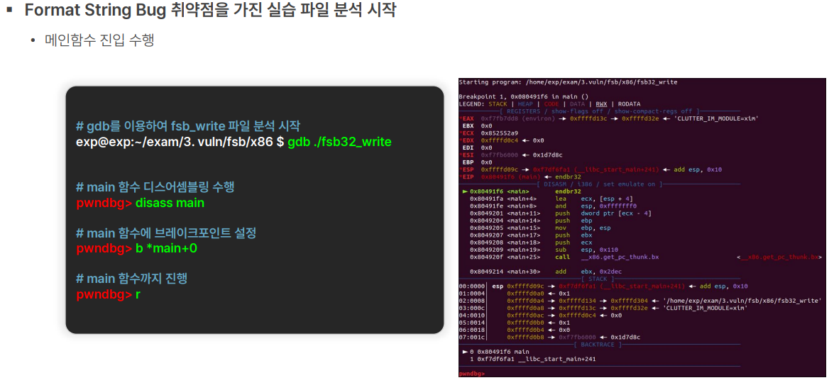834x390 pixels.
Task: Click the bullet text '메인함수 진입 수행'
Action: coord(99,40)
